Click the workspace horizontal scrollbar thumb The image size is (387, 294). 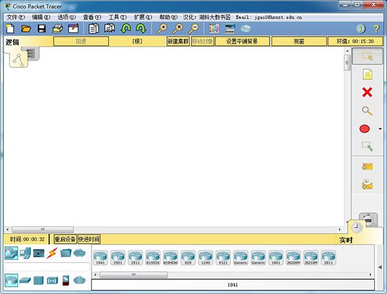pyautogui.click(x=43, y=230)
